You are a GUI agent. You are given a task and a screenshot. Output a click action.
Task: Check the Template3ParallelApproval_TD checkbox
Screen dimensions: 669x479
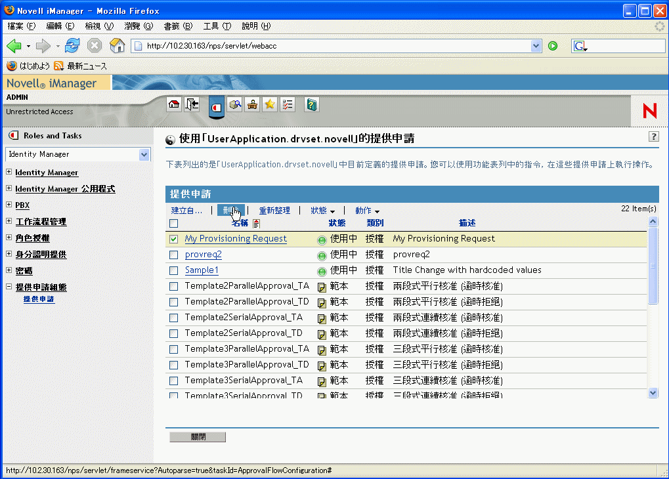click(173, 365)
